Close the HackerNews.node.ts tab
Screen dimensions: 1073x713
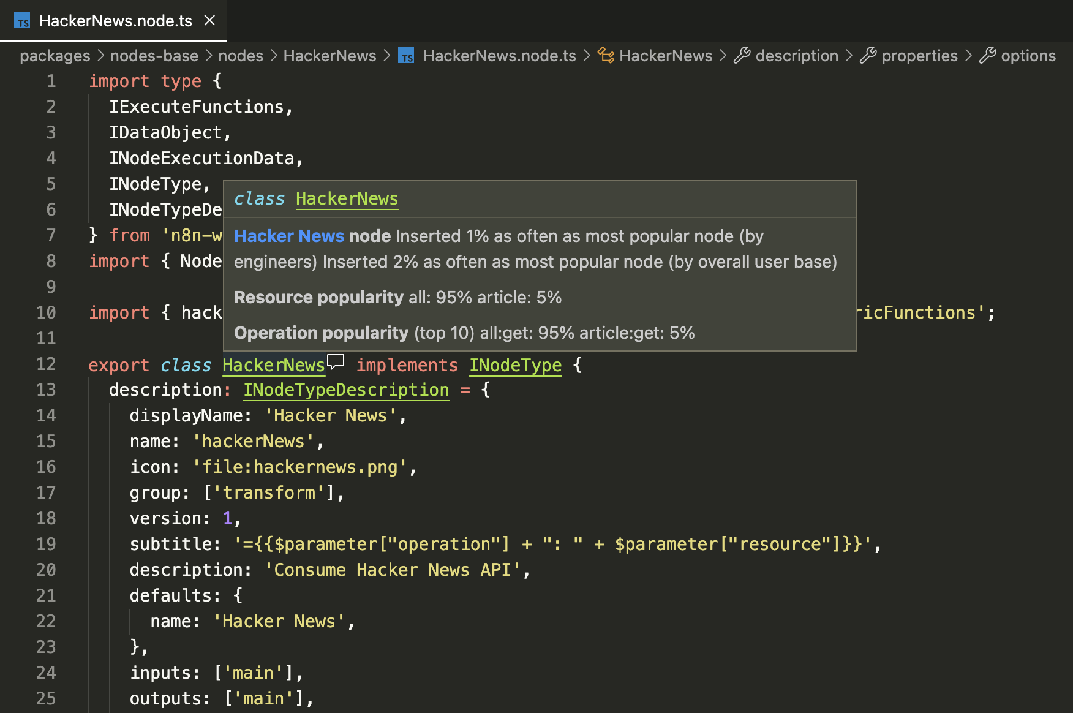click(x=209, y=21)
